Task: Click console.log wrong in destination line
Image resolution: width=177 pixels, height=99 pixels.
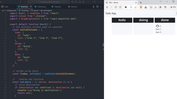Action: (40, 90)
